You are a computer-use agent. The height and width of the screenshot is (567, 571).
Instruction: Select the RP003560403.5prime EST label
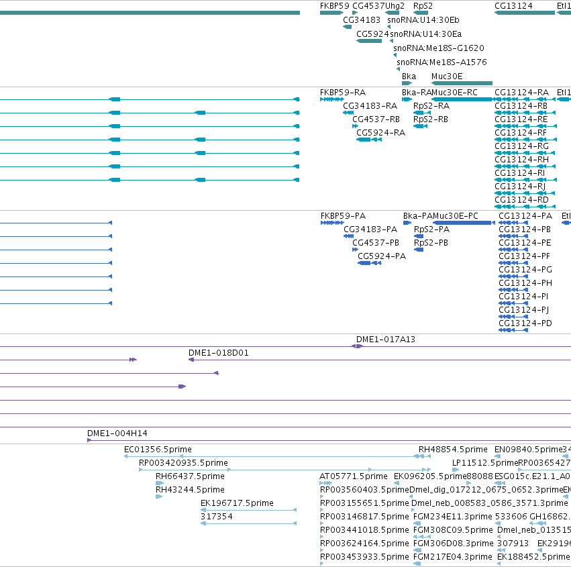[364, 489]
